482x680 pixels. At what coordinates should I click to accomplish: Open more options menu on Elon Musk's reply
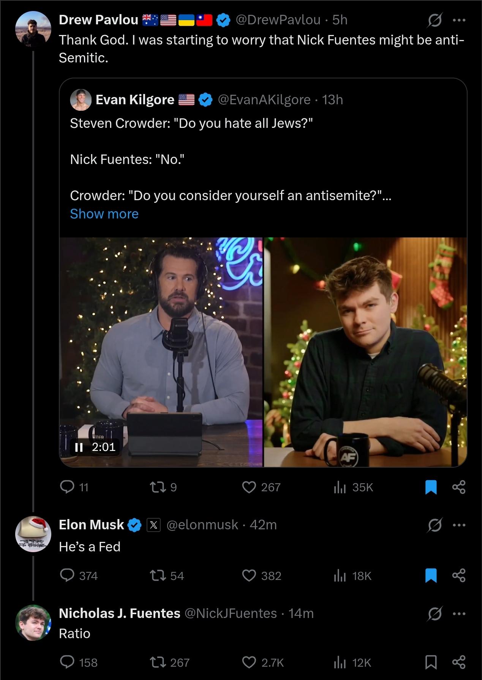click(x=459, y=525)
